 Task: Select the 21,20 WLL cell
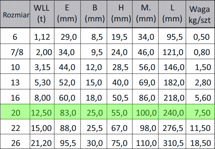click(42, 142)
